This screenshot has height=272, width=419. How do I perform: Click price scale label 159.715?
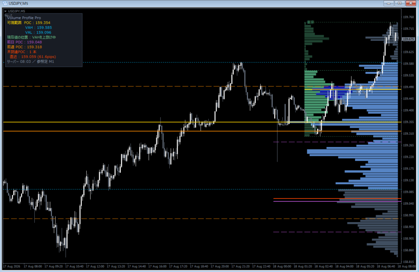[408, 29]
